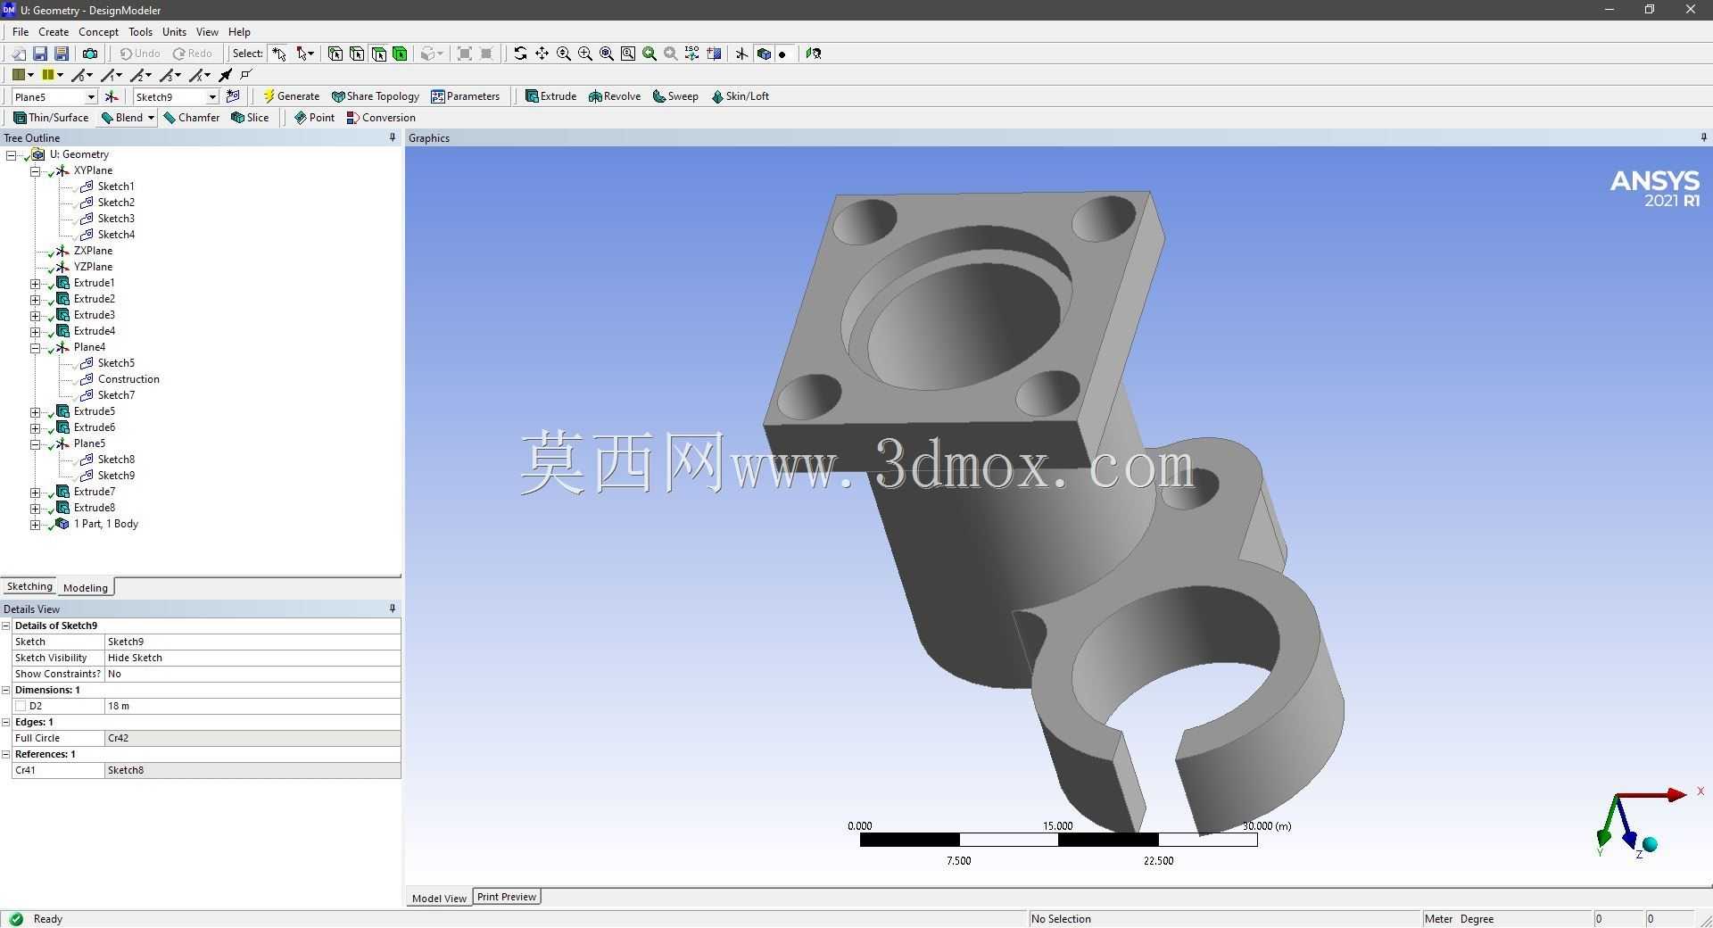Click the Revolve feature button

click(615, 96)
